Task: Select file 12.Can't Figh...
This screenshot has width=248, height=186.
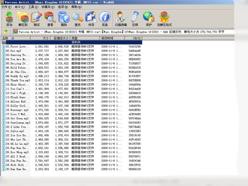Action: click(72, 93)
